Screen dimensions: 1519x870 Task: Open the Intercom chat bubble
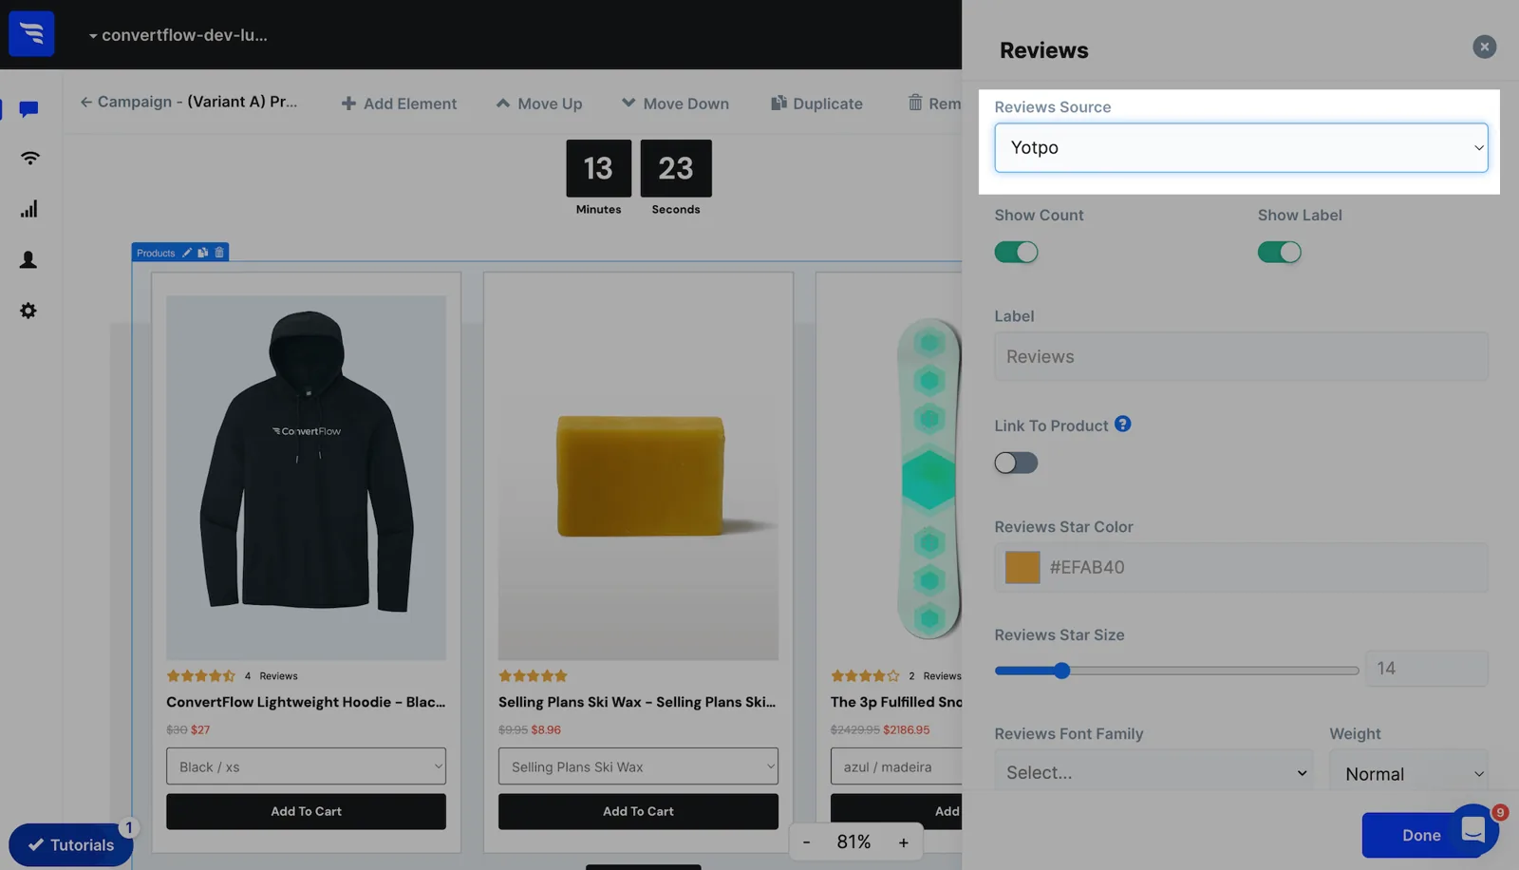1473,830
